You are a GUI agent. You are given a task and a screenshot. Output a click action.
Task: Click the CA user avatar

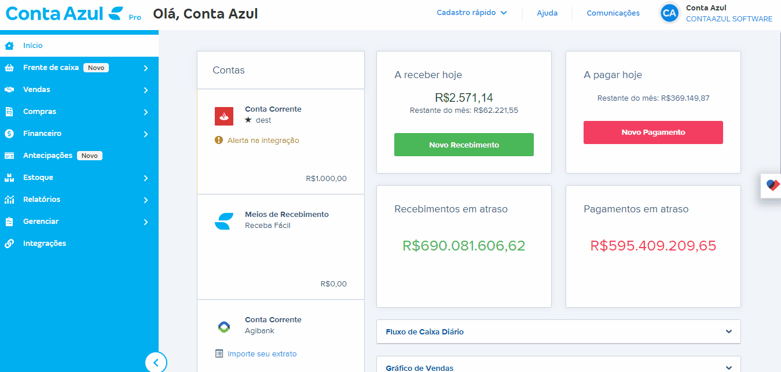click(669, 13)
